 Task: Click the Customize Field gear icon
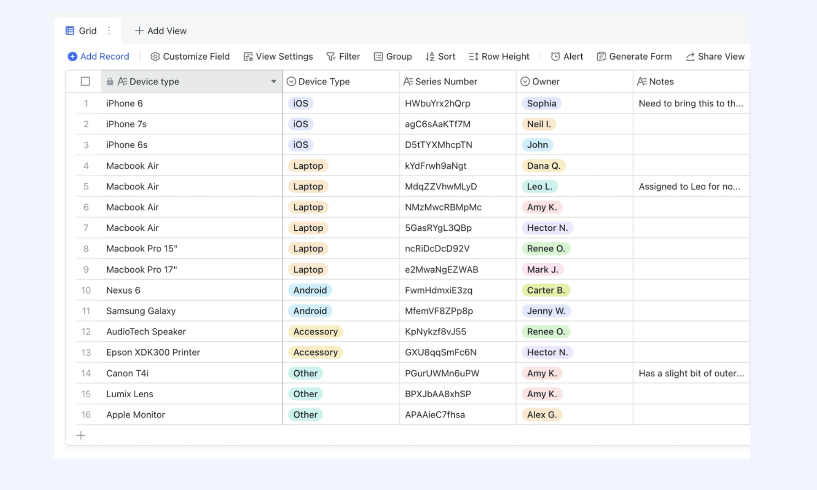click(155, 56)
